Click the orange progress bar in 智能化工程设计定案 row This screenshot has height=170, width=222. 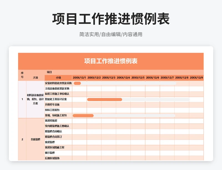(x=105, y=100)
